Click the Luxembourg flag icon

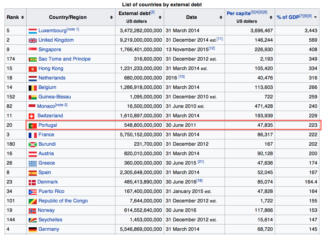(33, 31)
